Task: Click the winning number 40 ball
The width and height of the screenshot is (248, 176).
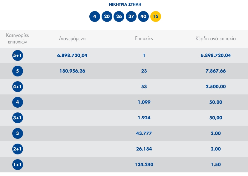Action: point(143,16)
